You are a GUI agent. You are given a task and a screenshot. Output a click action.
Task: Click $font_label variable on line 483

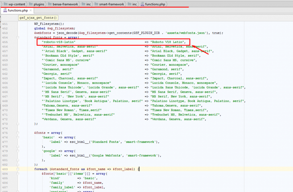[x=123, y=169]
